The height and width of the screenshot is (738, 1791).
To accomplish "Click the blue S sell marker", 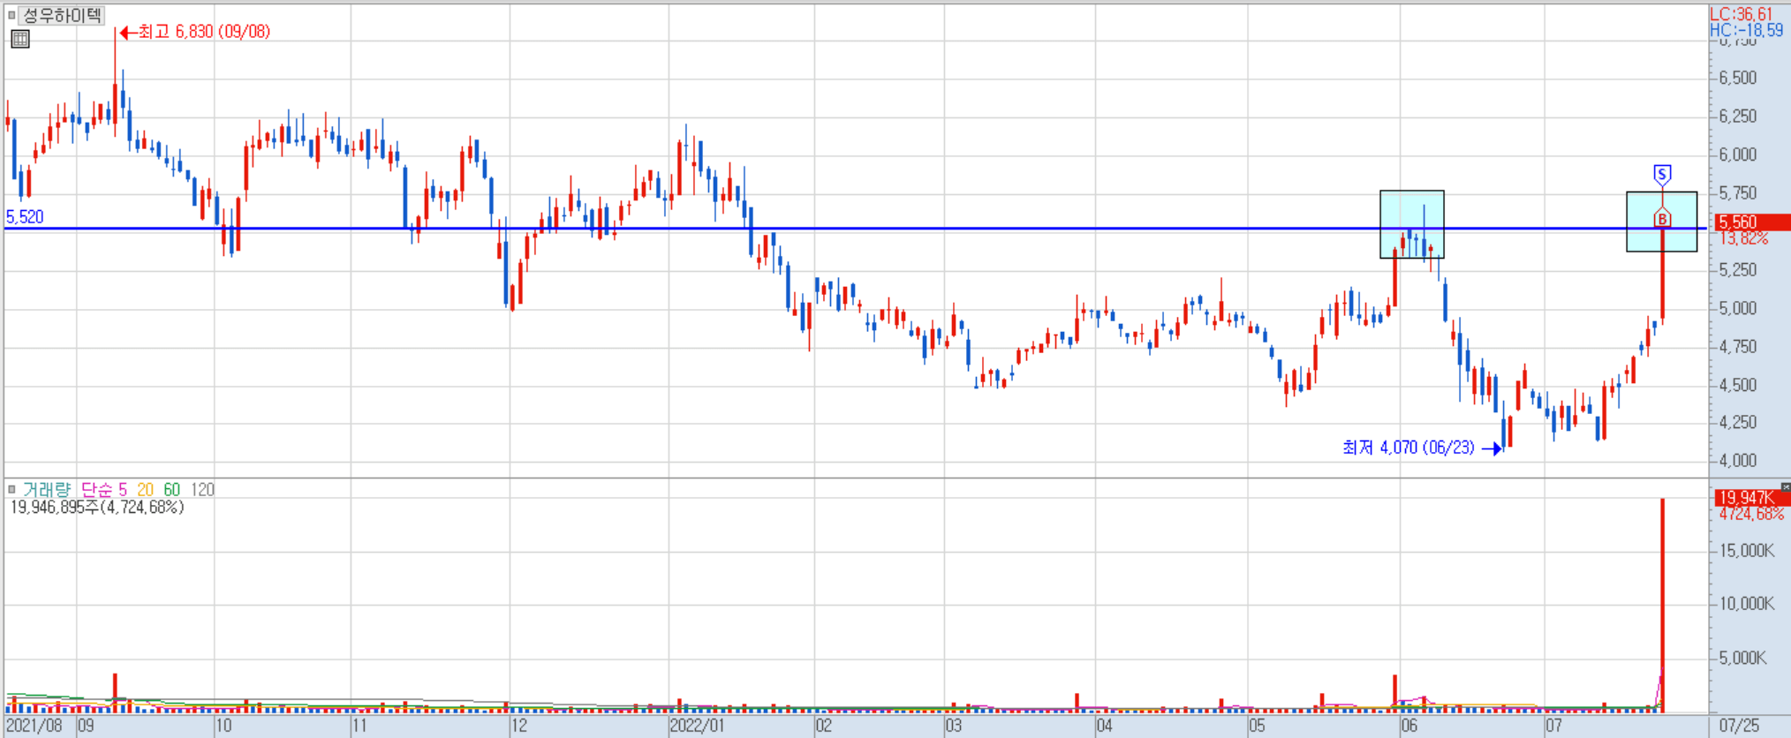I will 1662,174.
